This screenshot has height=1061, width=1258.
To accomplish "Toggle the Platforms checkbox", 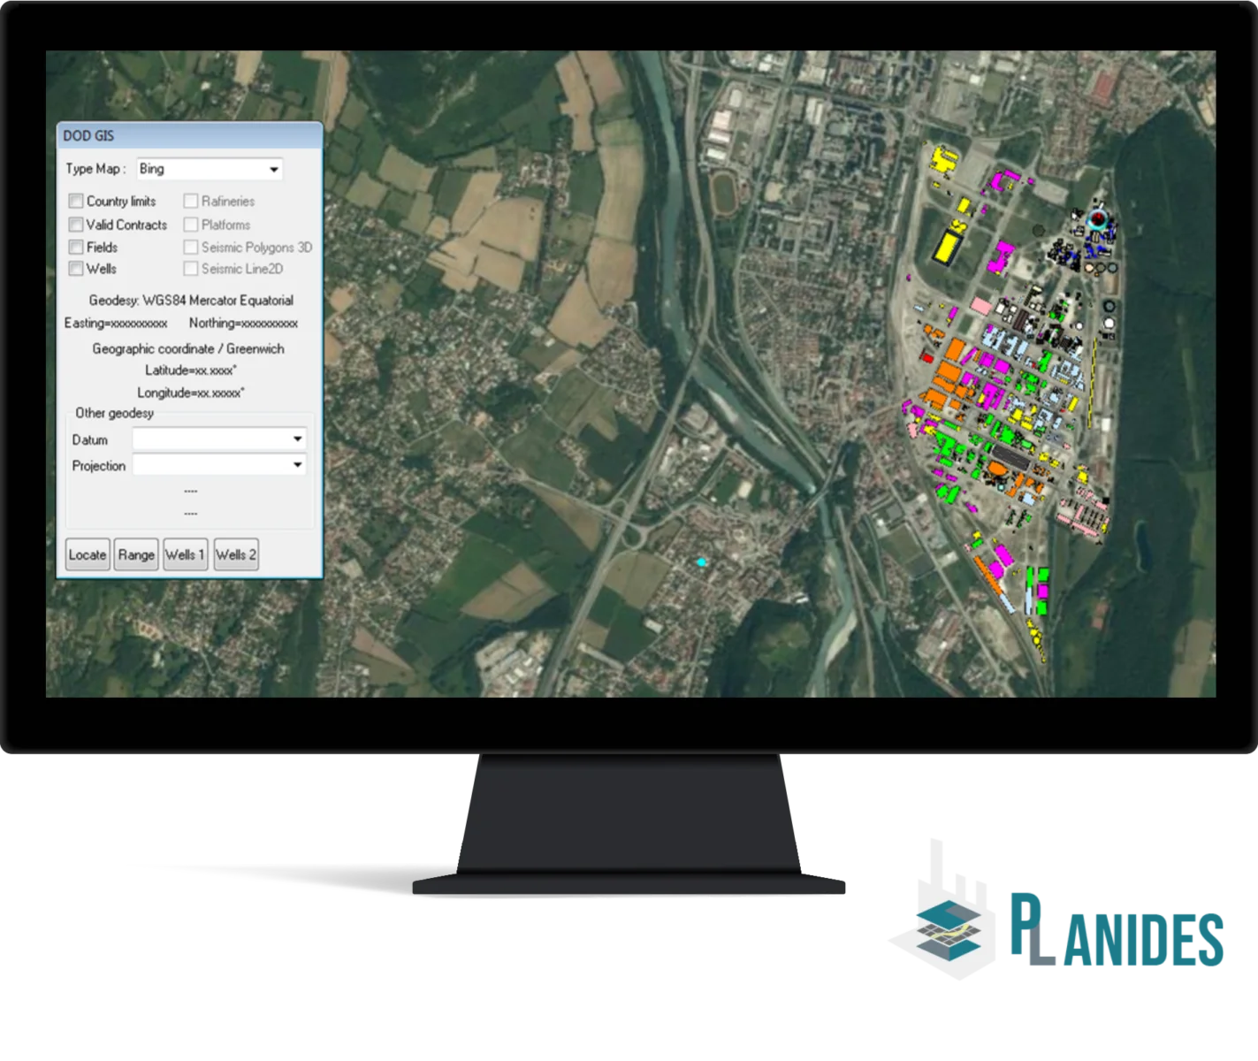I will (191, 225).
